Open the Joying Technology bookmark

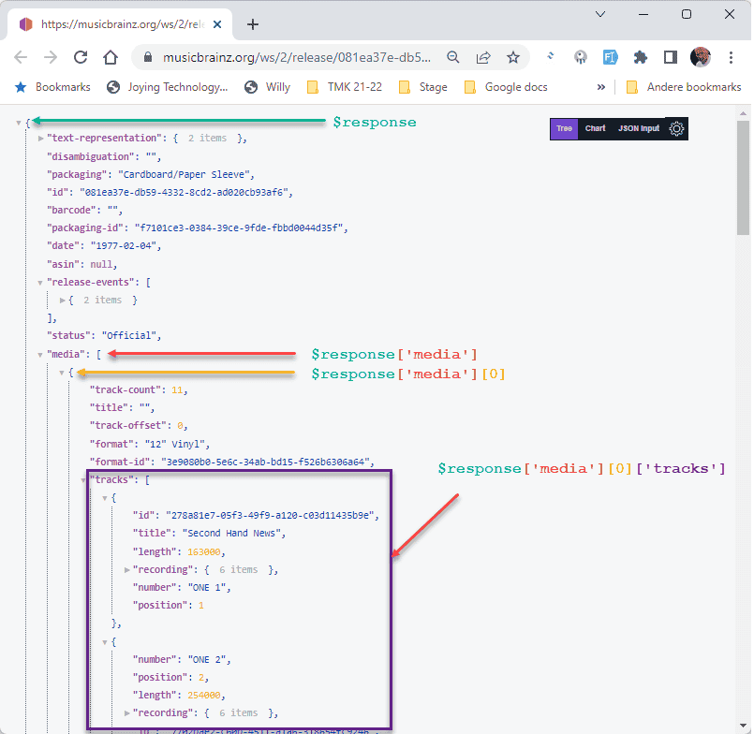pos(168,87)
